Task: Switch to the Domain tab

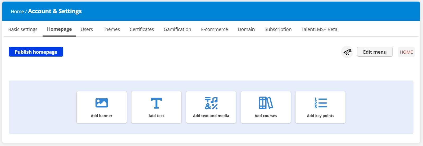Action: click(x=246, y=29)
